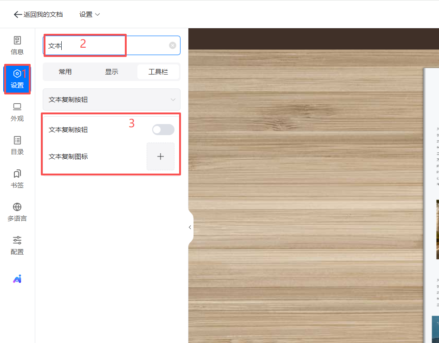The width and height of the screenshot is (439, 343).
Task: Select the 设置 sidebar icon
Action: point(17,79)
